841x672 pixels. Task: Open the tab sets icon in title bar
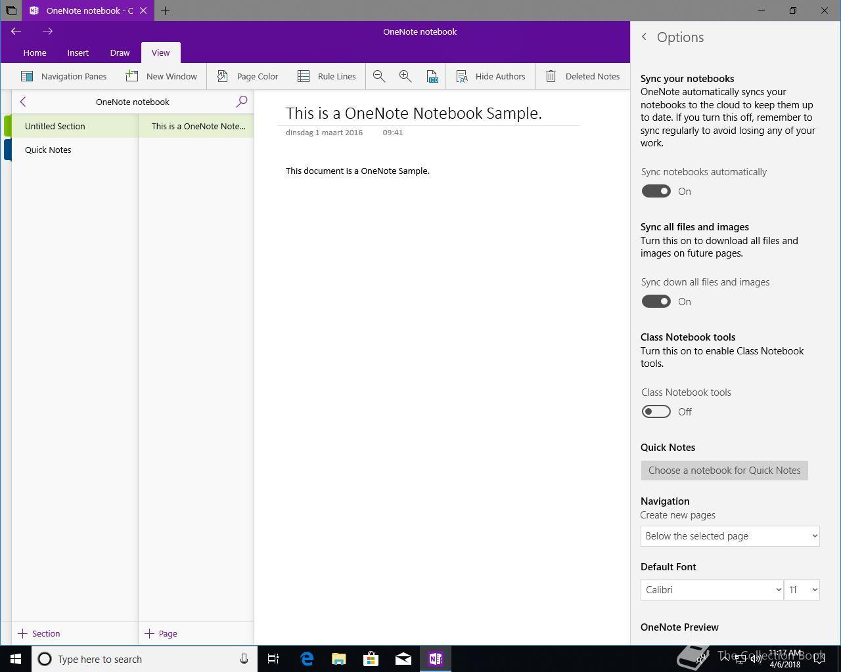click(11, 10)
